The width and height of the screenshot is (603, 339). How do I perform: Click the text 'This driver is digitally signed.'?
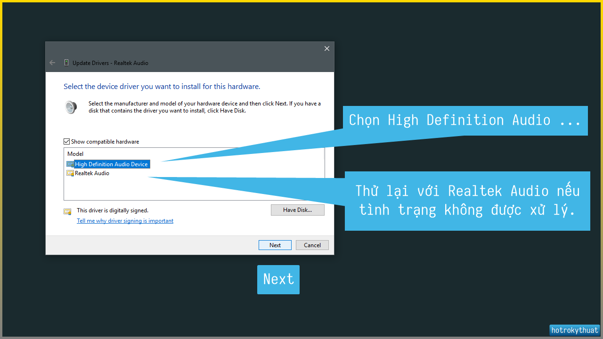pyautogui.click(x=113, y=210)
